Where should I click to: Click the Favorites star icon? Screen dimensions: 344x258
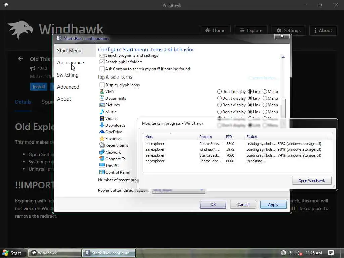pyautogui.click(x=102, y=139)
